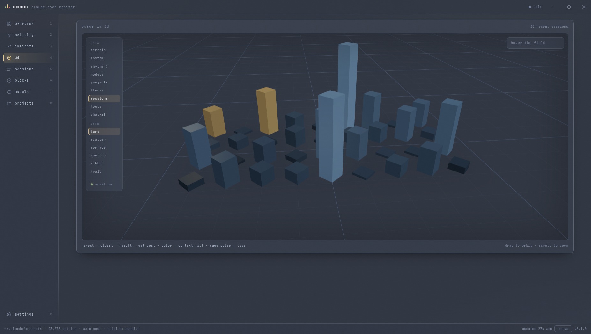This screenshot has width=591, height=334.
Task: Click the 'usage in 3d' panel title
Action: [x=95, y=26]
